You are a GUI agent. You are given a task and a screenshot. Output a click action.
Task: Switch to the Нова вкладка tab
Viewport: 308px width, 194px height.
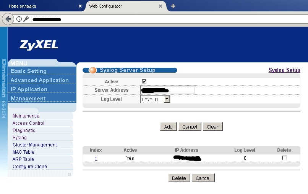tap(38, 6)
